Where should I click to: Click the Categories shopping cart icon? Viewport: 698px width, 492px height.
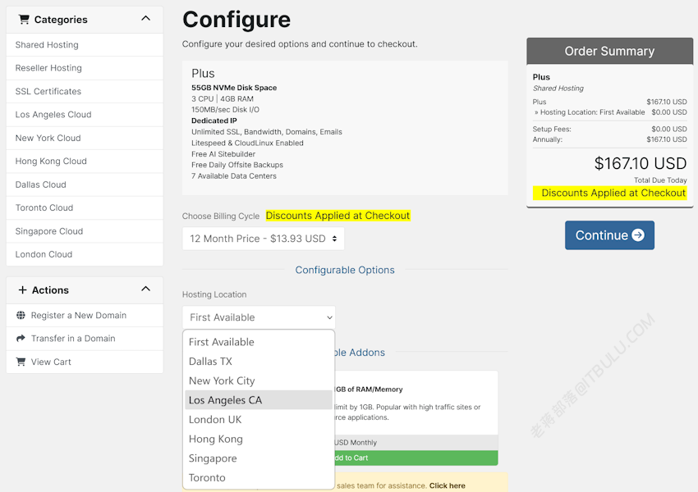pos(24,20)
